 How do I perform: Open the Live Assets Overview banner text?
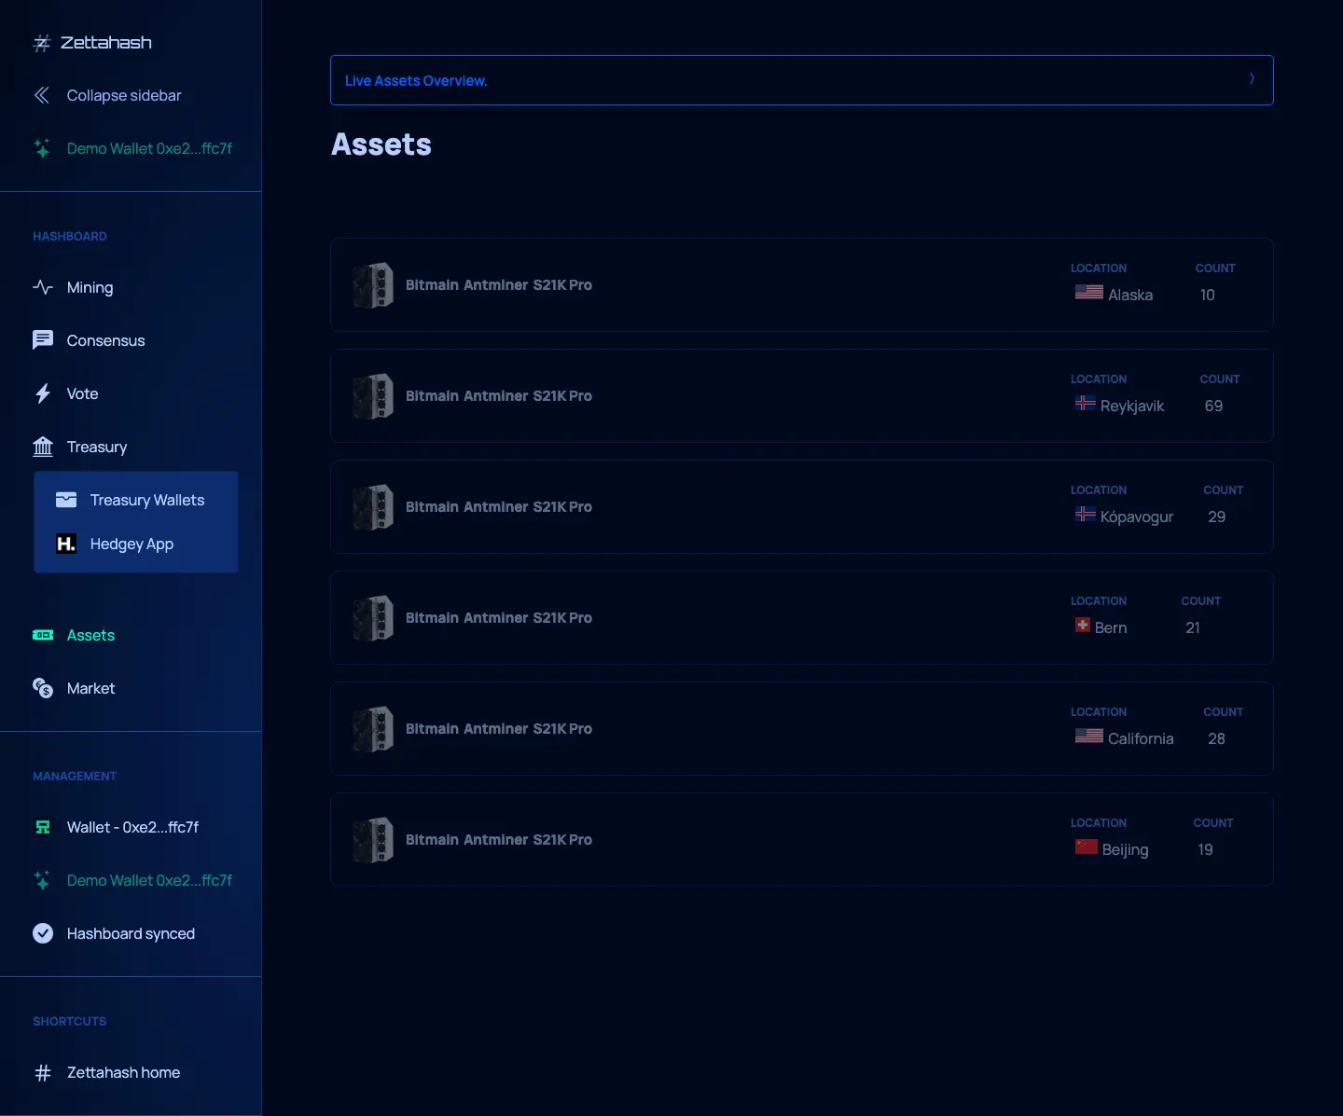pyautogui.click(x=416, y=81)
